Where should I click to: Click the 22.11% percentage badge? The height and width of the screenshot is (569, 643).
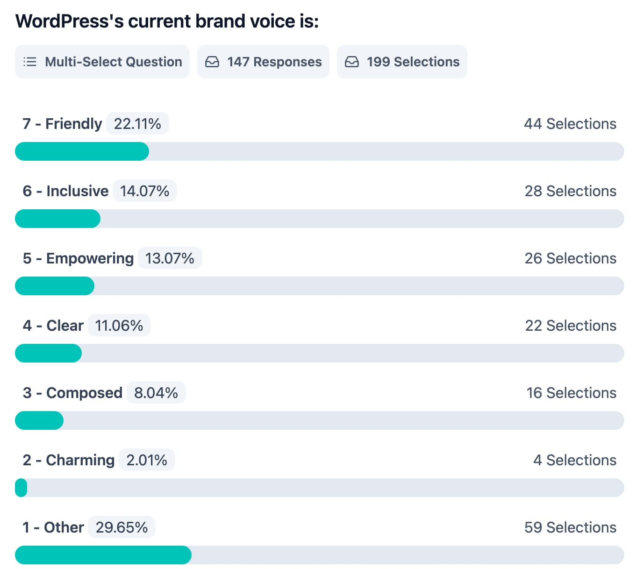point(137,124)
